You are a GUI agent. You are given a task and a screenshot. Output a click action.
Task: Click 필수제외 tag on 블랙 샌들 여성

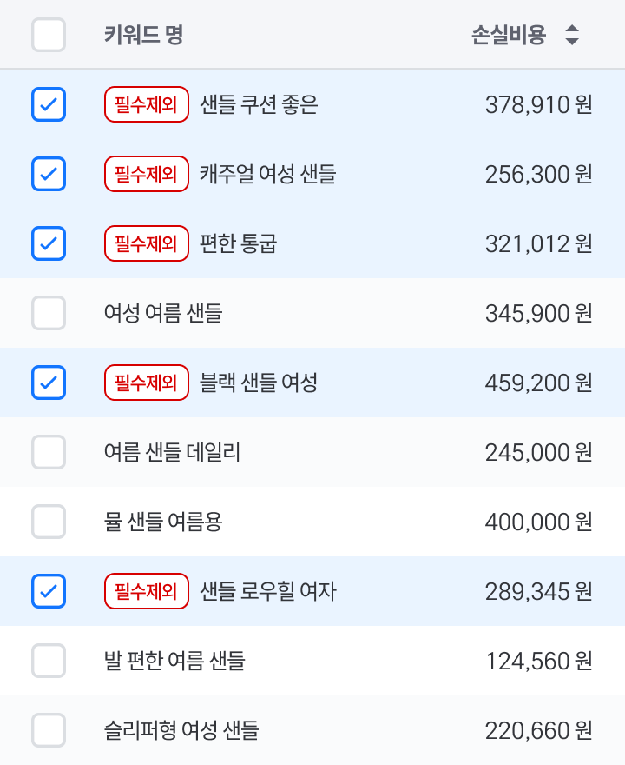click(x=147, y=382)
